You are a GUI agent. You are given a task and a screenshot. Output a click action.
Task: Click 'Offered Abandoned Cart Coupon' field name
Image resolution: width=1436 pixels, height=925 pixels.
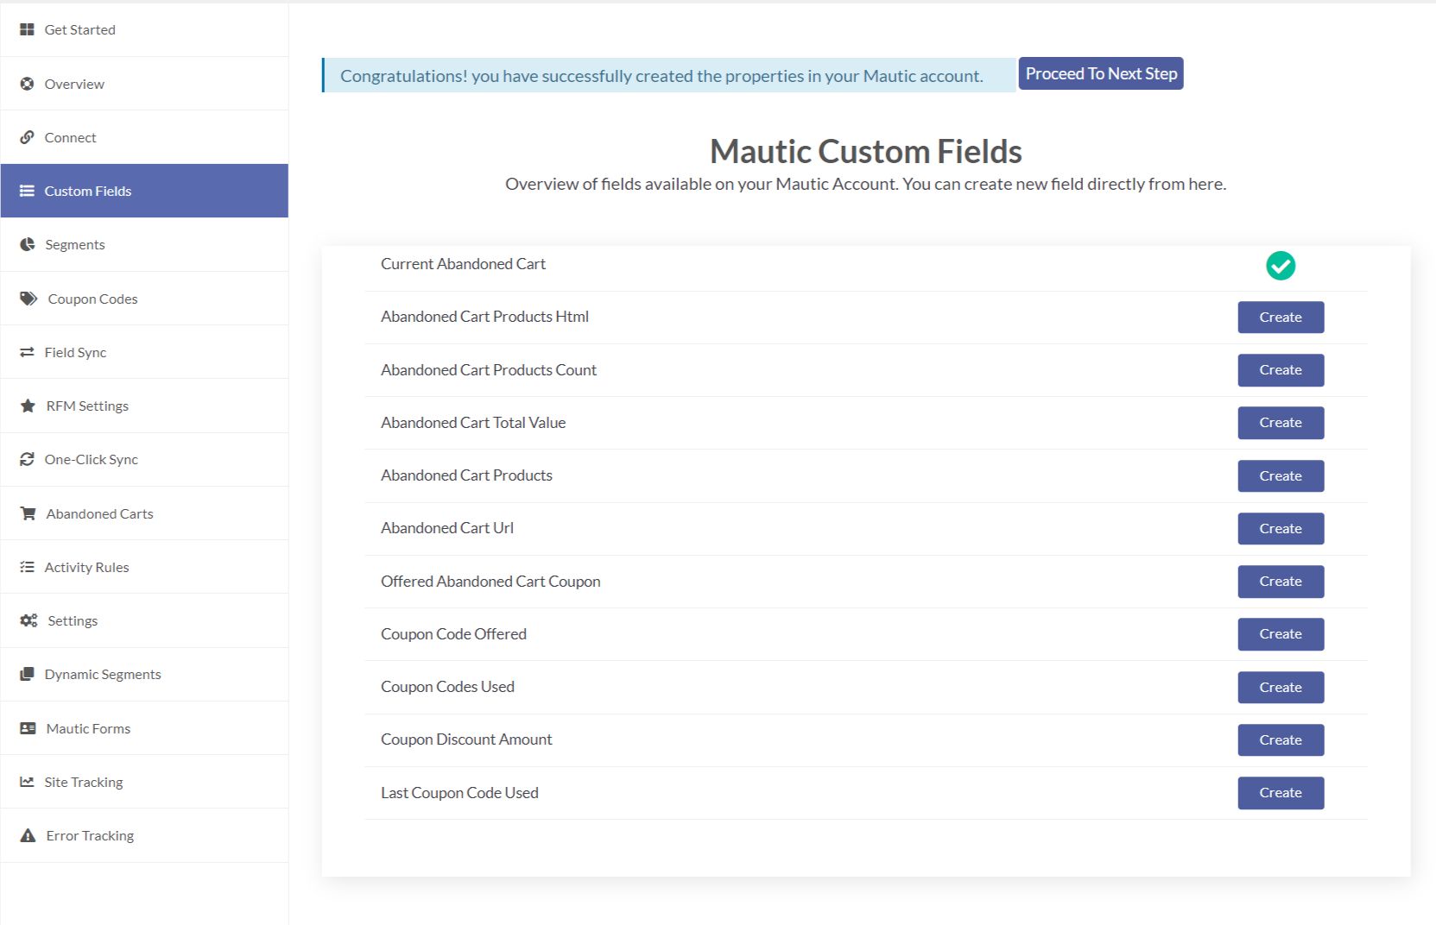click(490, 582)
